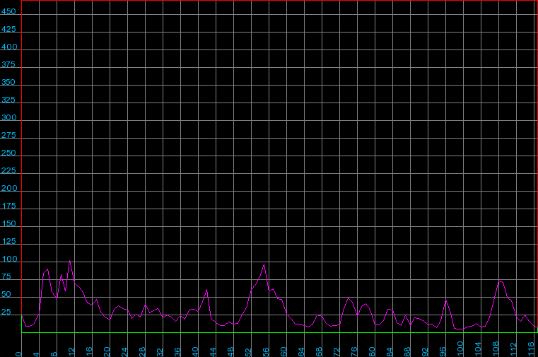
Task: Select the 88 label on the horizontal axis
Action: point(408,352)
